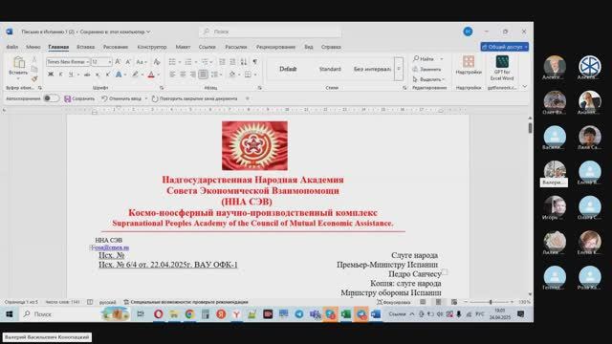This screenshot has height=344, width=612.
Task: Click the Повторить redo icon
Action: point(155,98)
